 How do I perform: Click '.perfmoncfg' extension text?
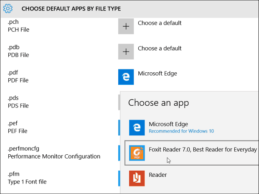pos(23,149)
